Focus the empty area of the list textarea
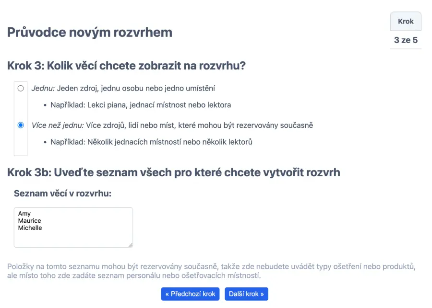This screenshot has height=308, width=432. click(x=73, y=238)
